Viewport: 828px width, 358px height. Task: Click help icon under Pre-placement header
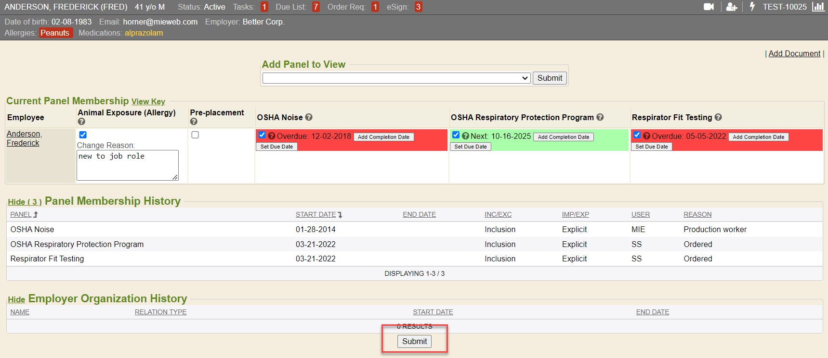click(194, 122)
